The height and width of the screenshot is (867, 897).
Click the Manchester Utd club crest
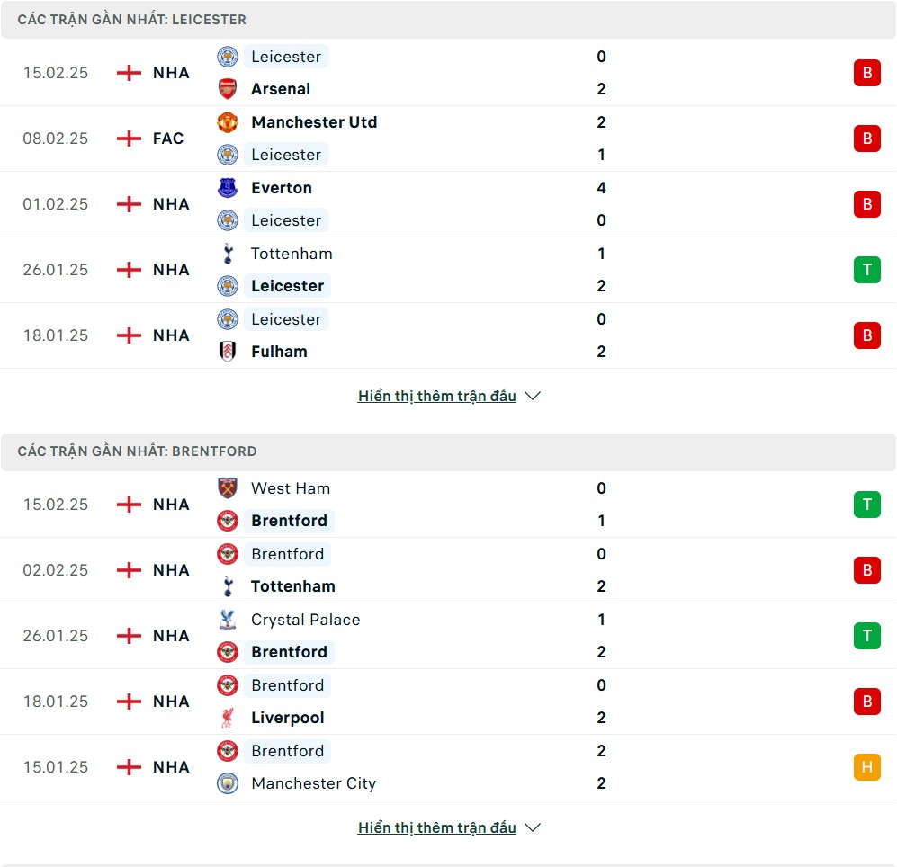pos(228,122)
